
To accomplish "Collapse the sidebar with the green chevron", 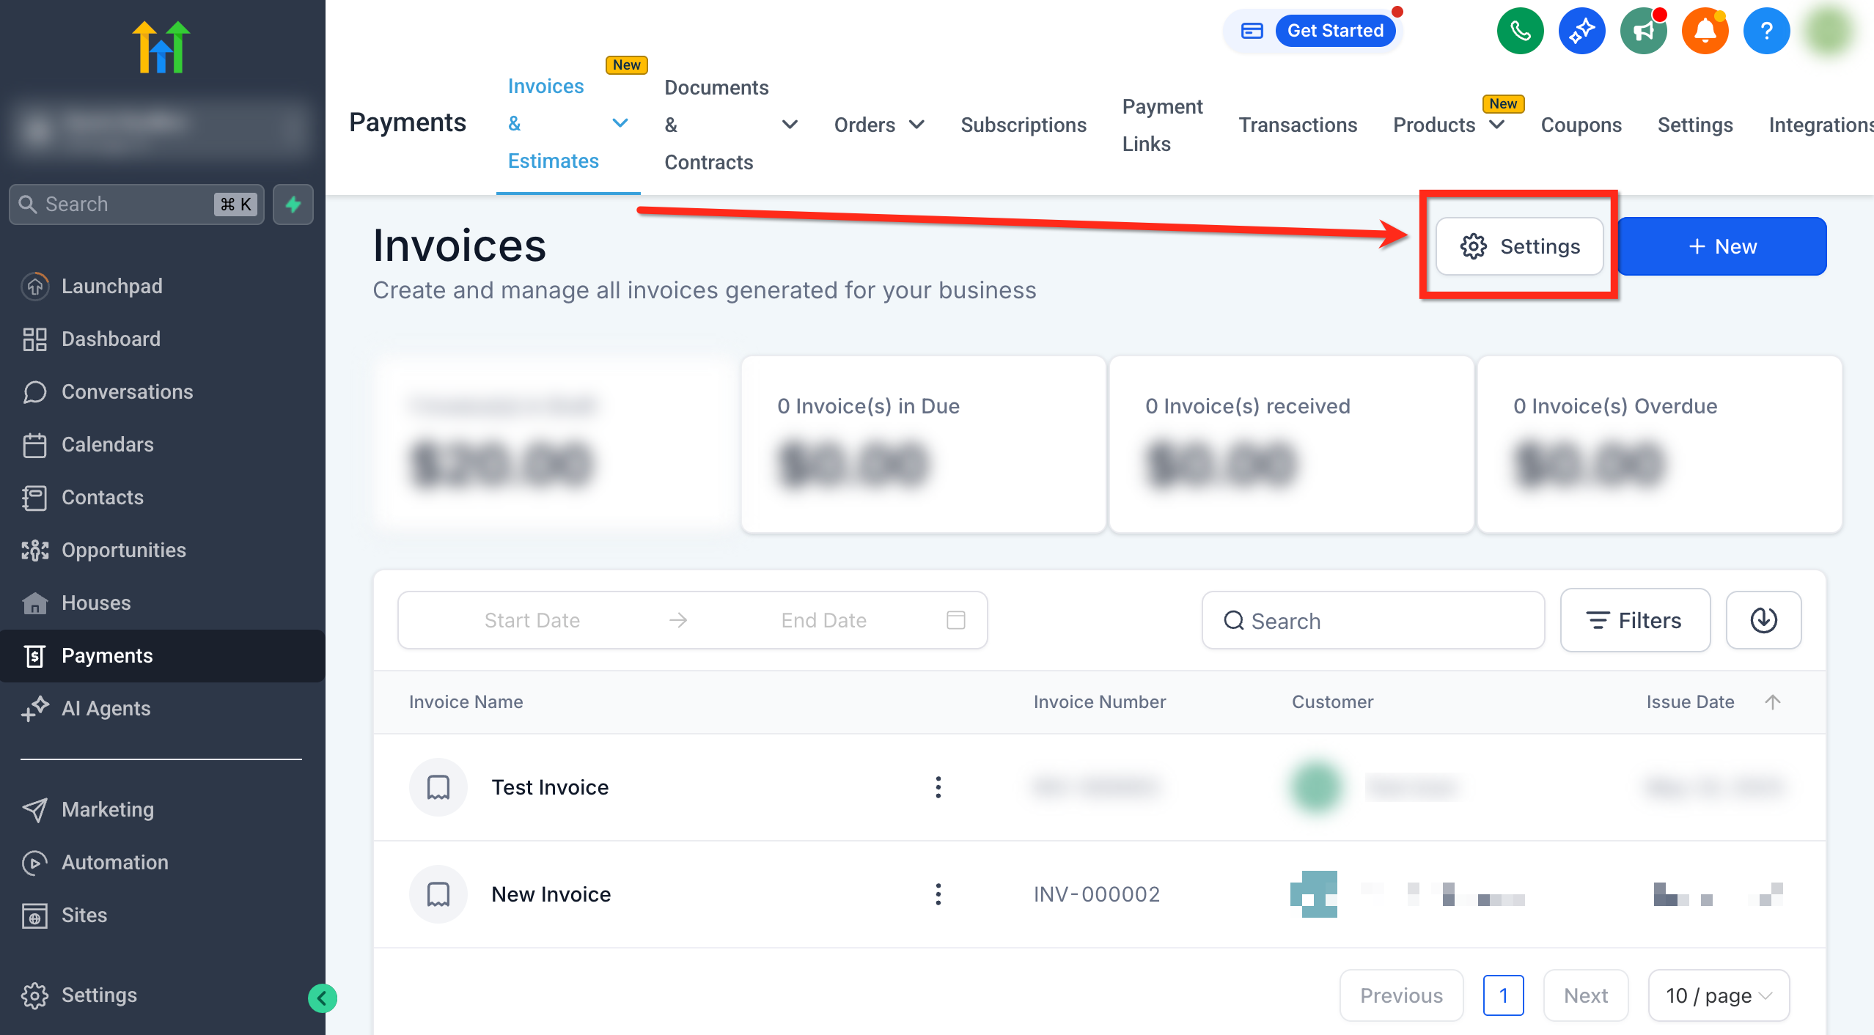I will [x=323, y=997].
